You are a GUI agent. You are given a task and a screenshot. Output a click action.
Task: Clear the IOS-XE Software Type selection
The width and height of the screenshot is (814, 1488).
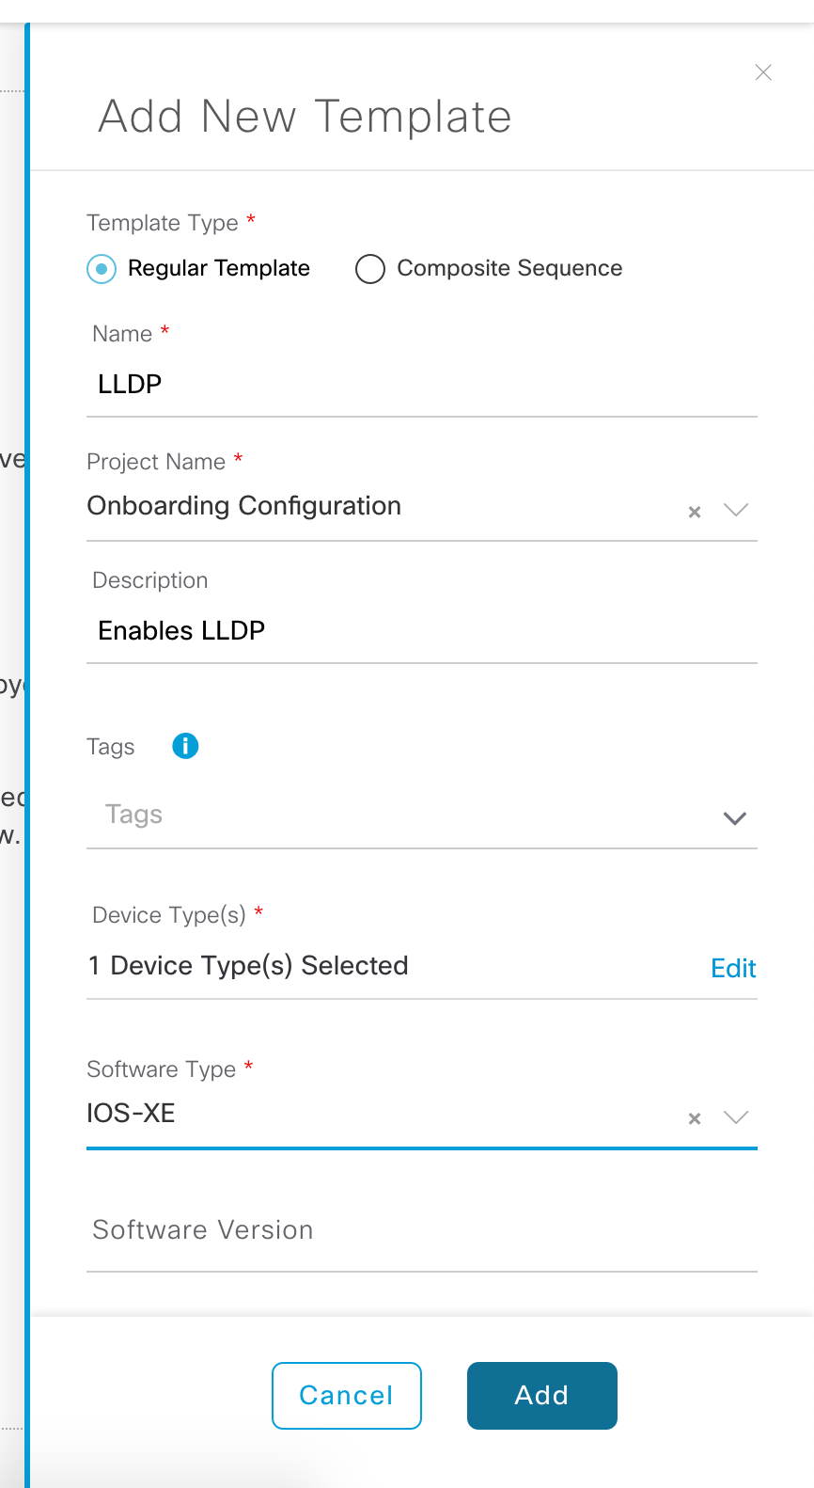695,1118
